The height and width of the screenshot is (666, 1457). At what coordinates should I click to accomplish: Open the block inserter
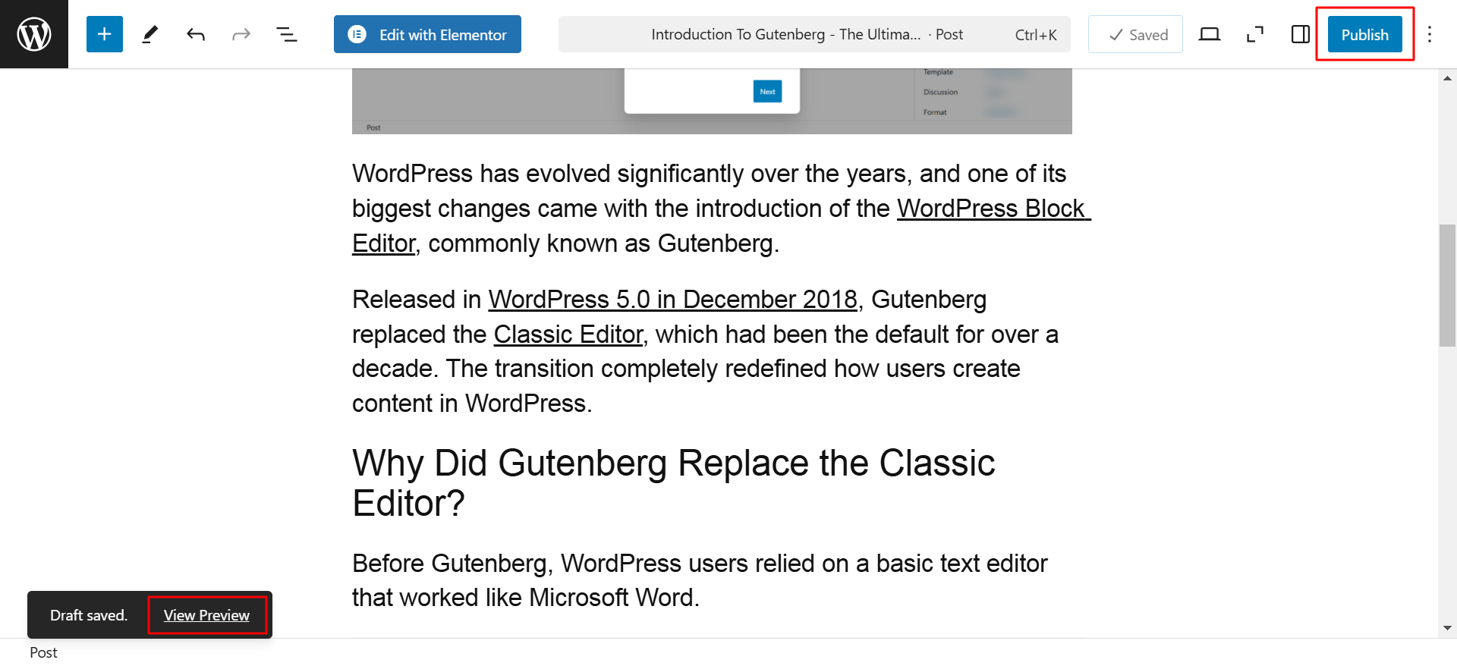click(x=104, y=33)
